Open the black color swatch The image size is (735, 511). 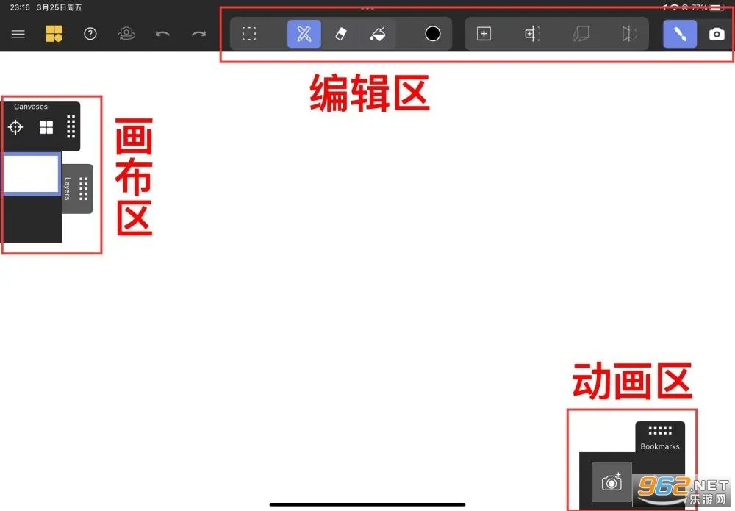(433, 34)
